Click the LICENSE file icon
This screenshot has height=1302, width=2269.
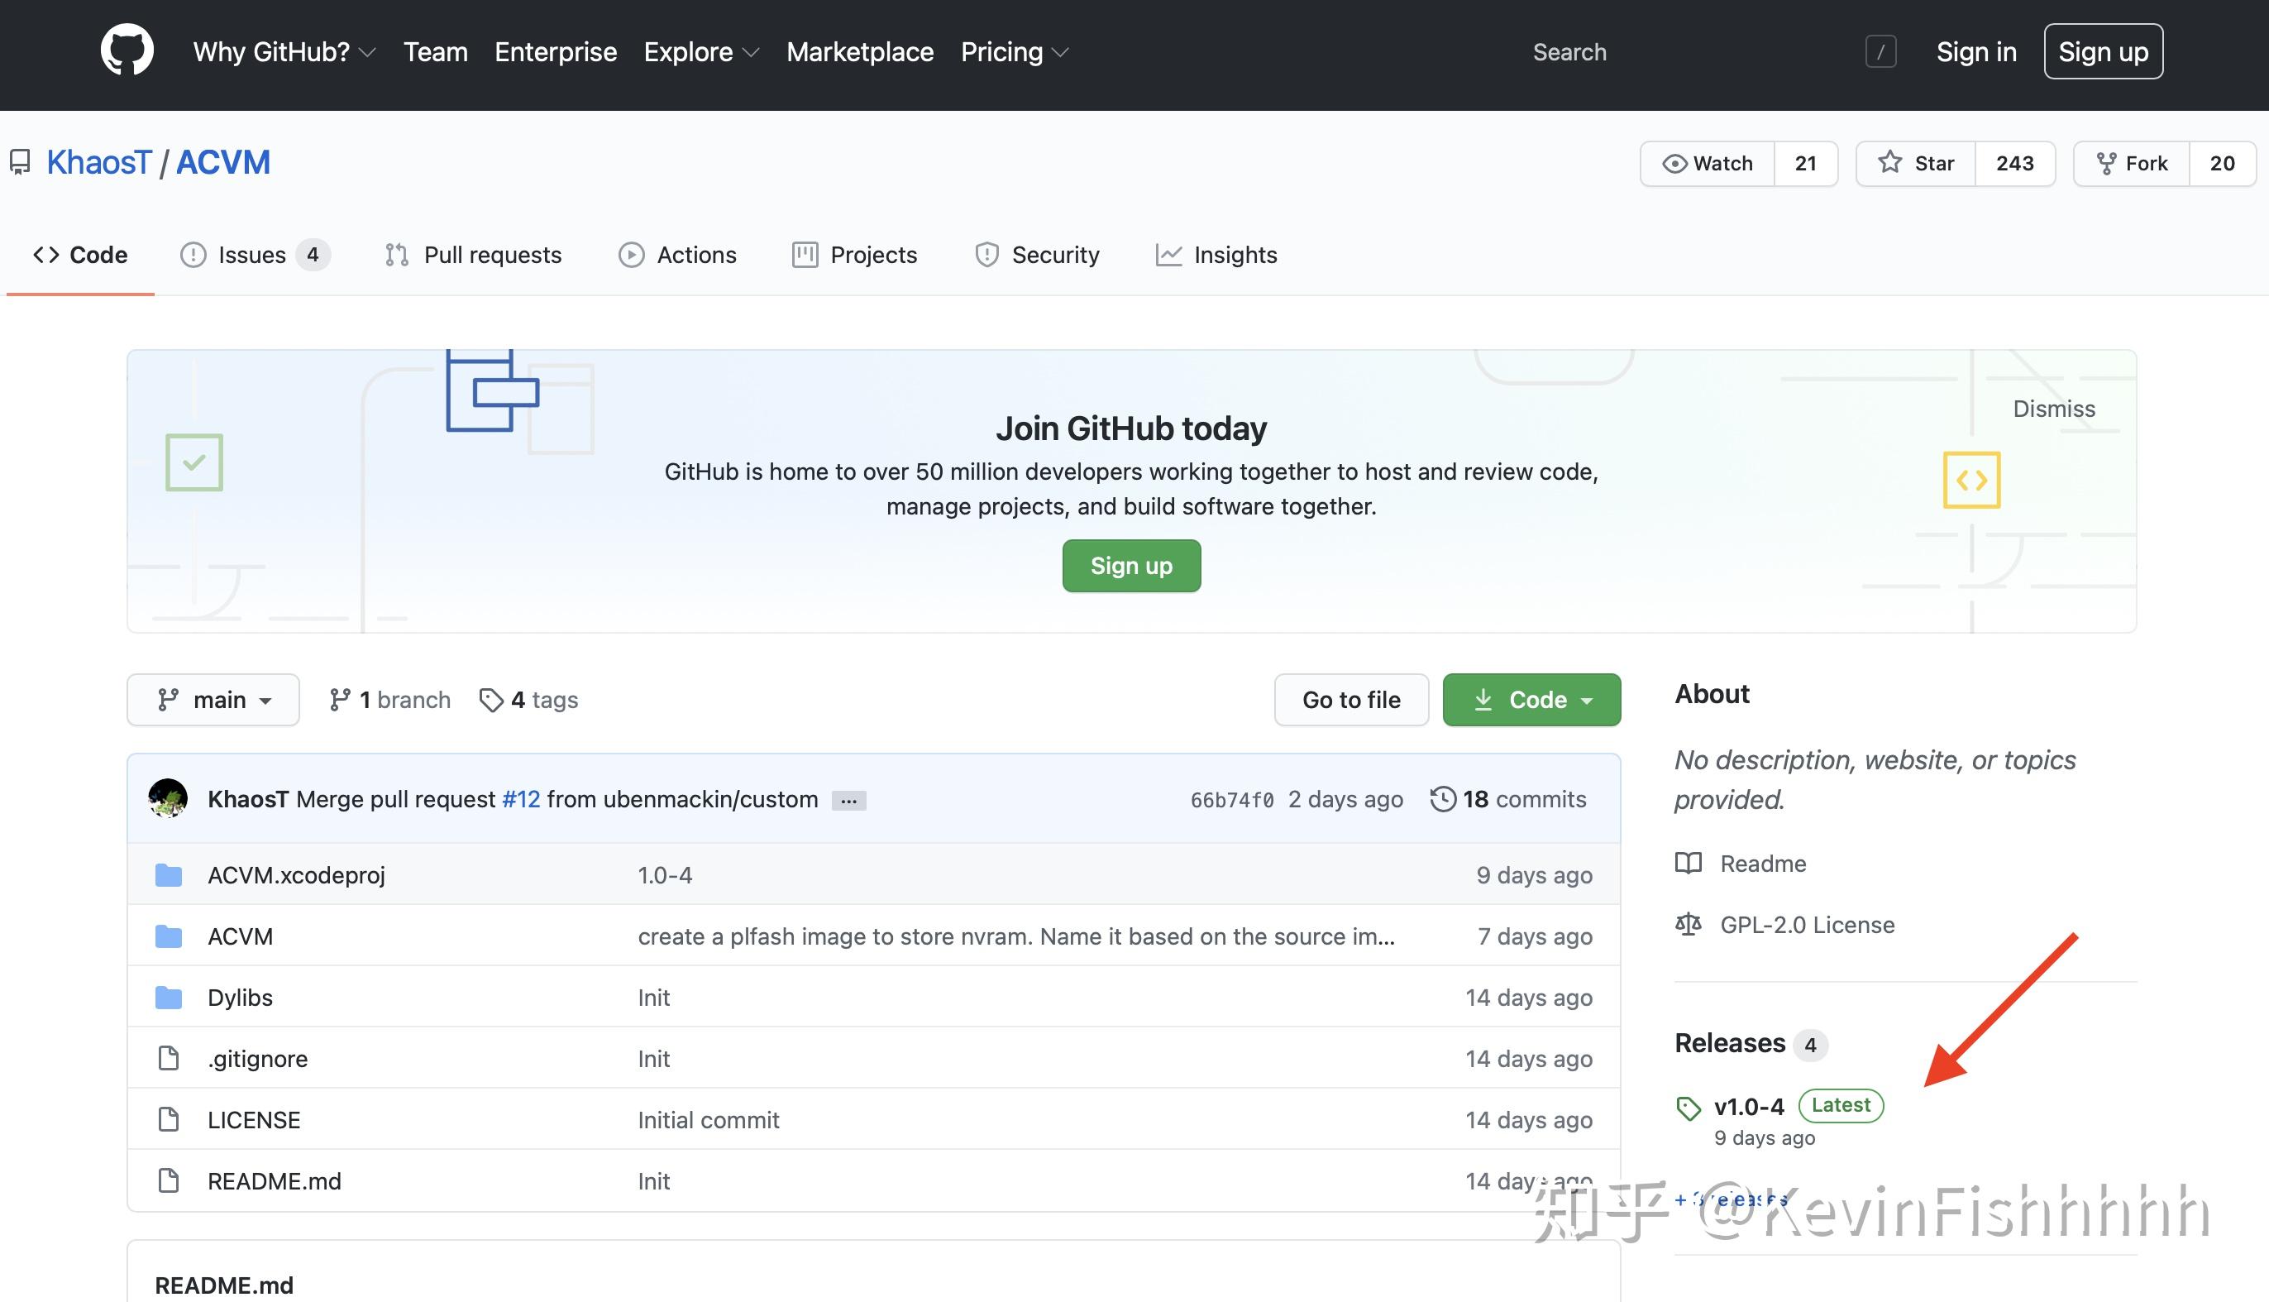coord(168,1119)
